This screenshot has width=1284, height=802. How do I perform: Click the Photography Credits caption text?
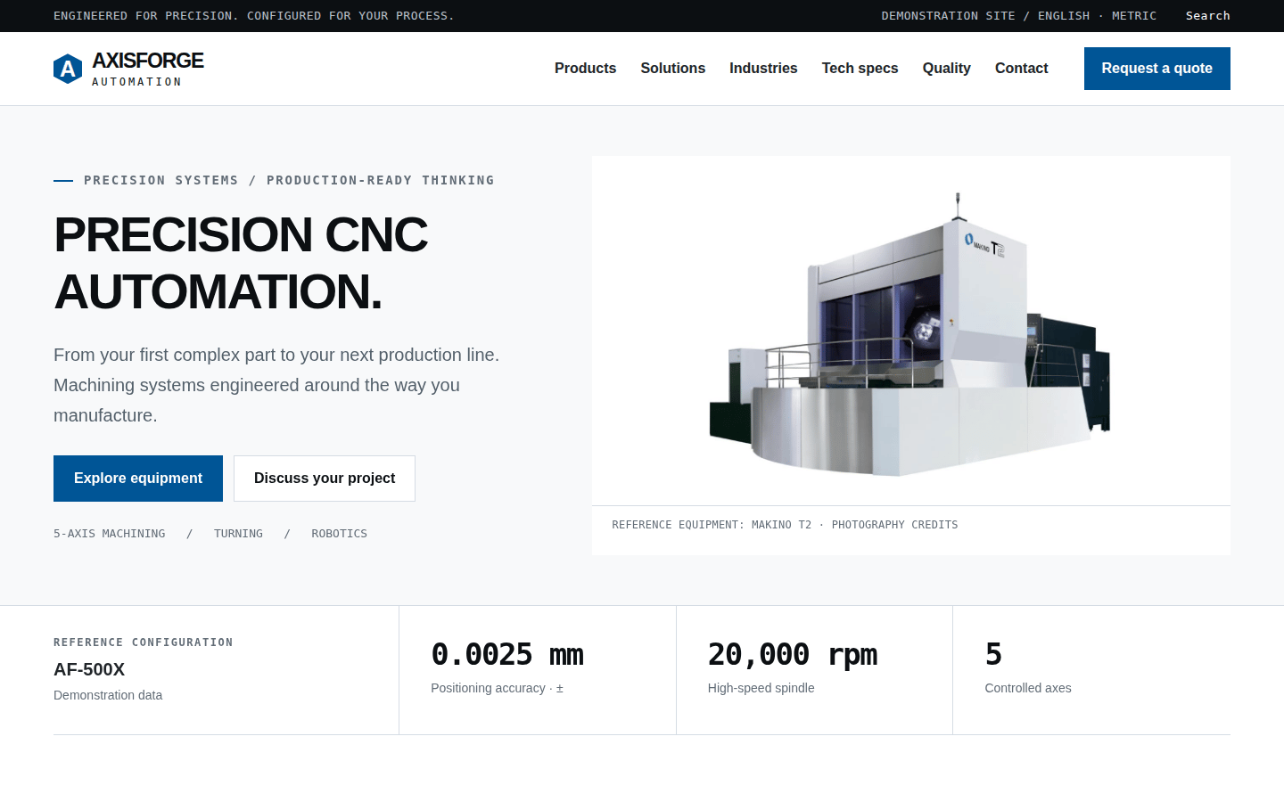coord(894,525)
